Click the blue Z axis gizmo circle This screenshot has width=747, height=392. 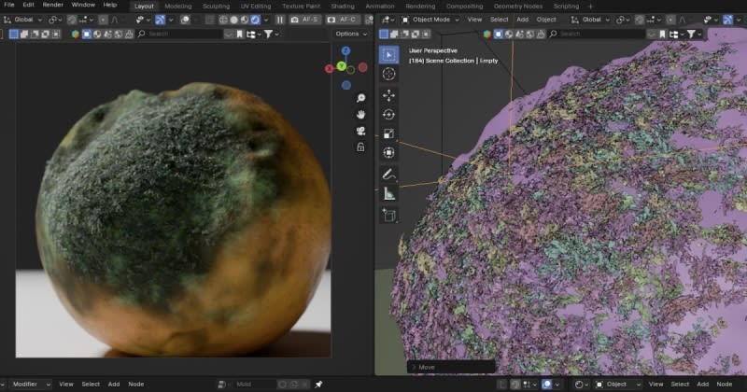[x=345, y=51]
